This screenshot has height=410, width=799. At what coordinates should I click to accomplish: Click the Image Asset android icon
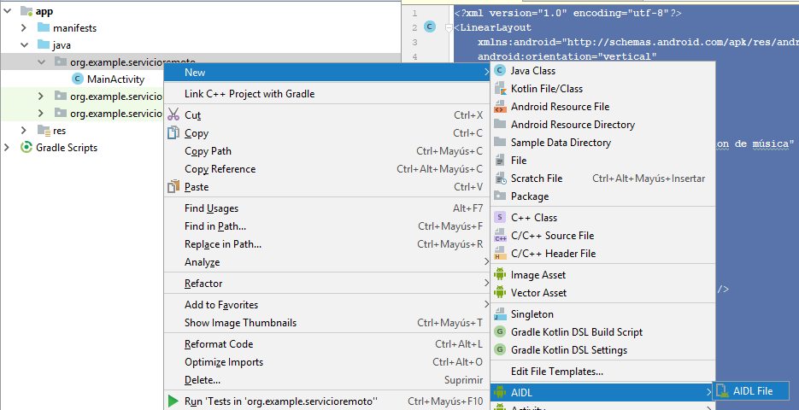[500, 275]
